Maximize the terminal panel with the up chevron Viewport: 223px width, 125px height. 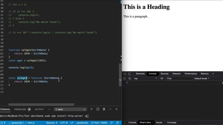pos(110,109)
